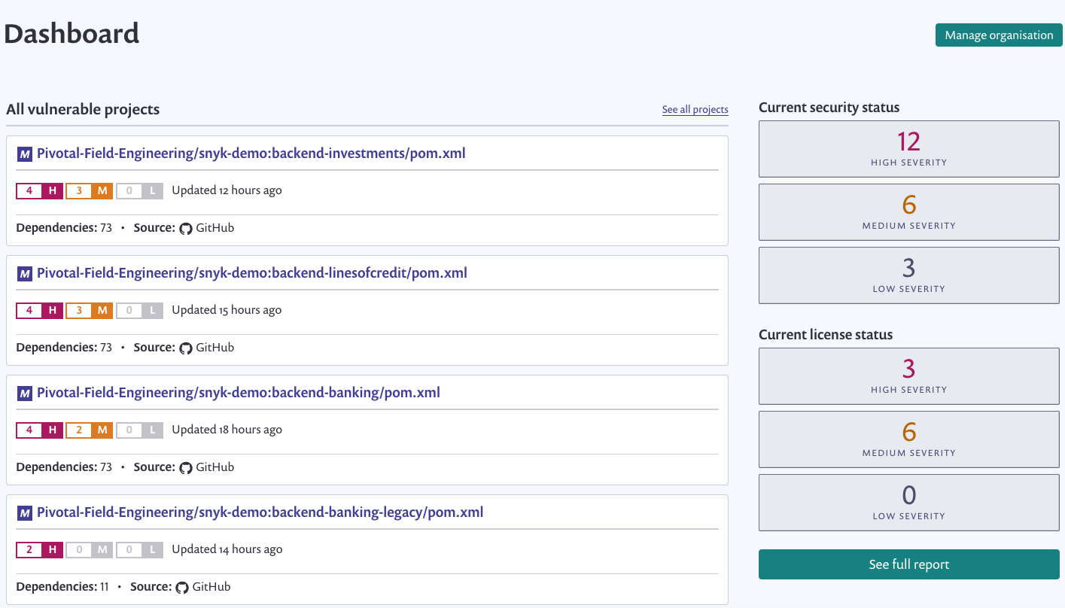Screen dimensions: 1065x608
Task: Open backend-linesofcredit/pom.xml project
Action: [x=252, y=273]
